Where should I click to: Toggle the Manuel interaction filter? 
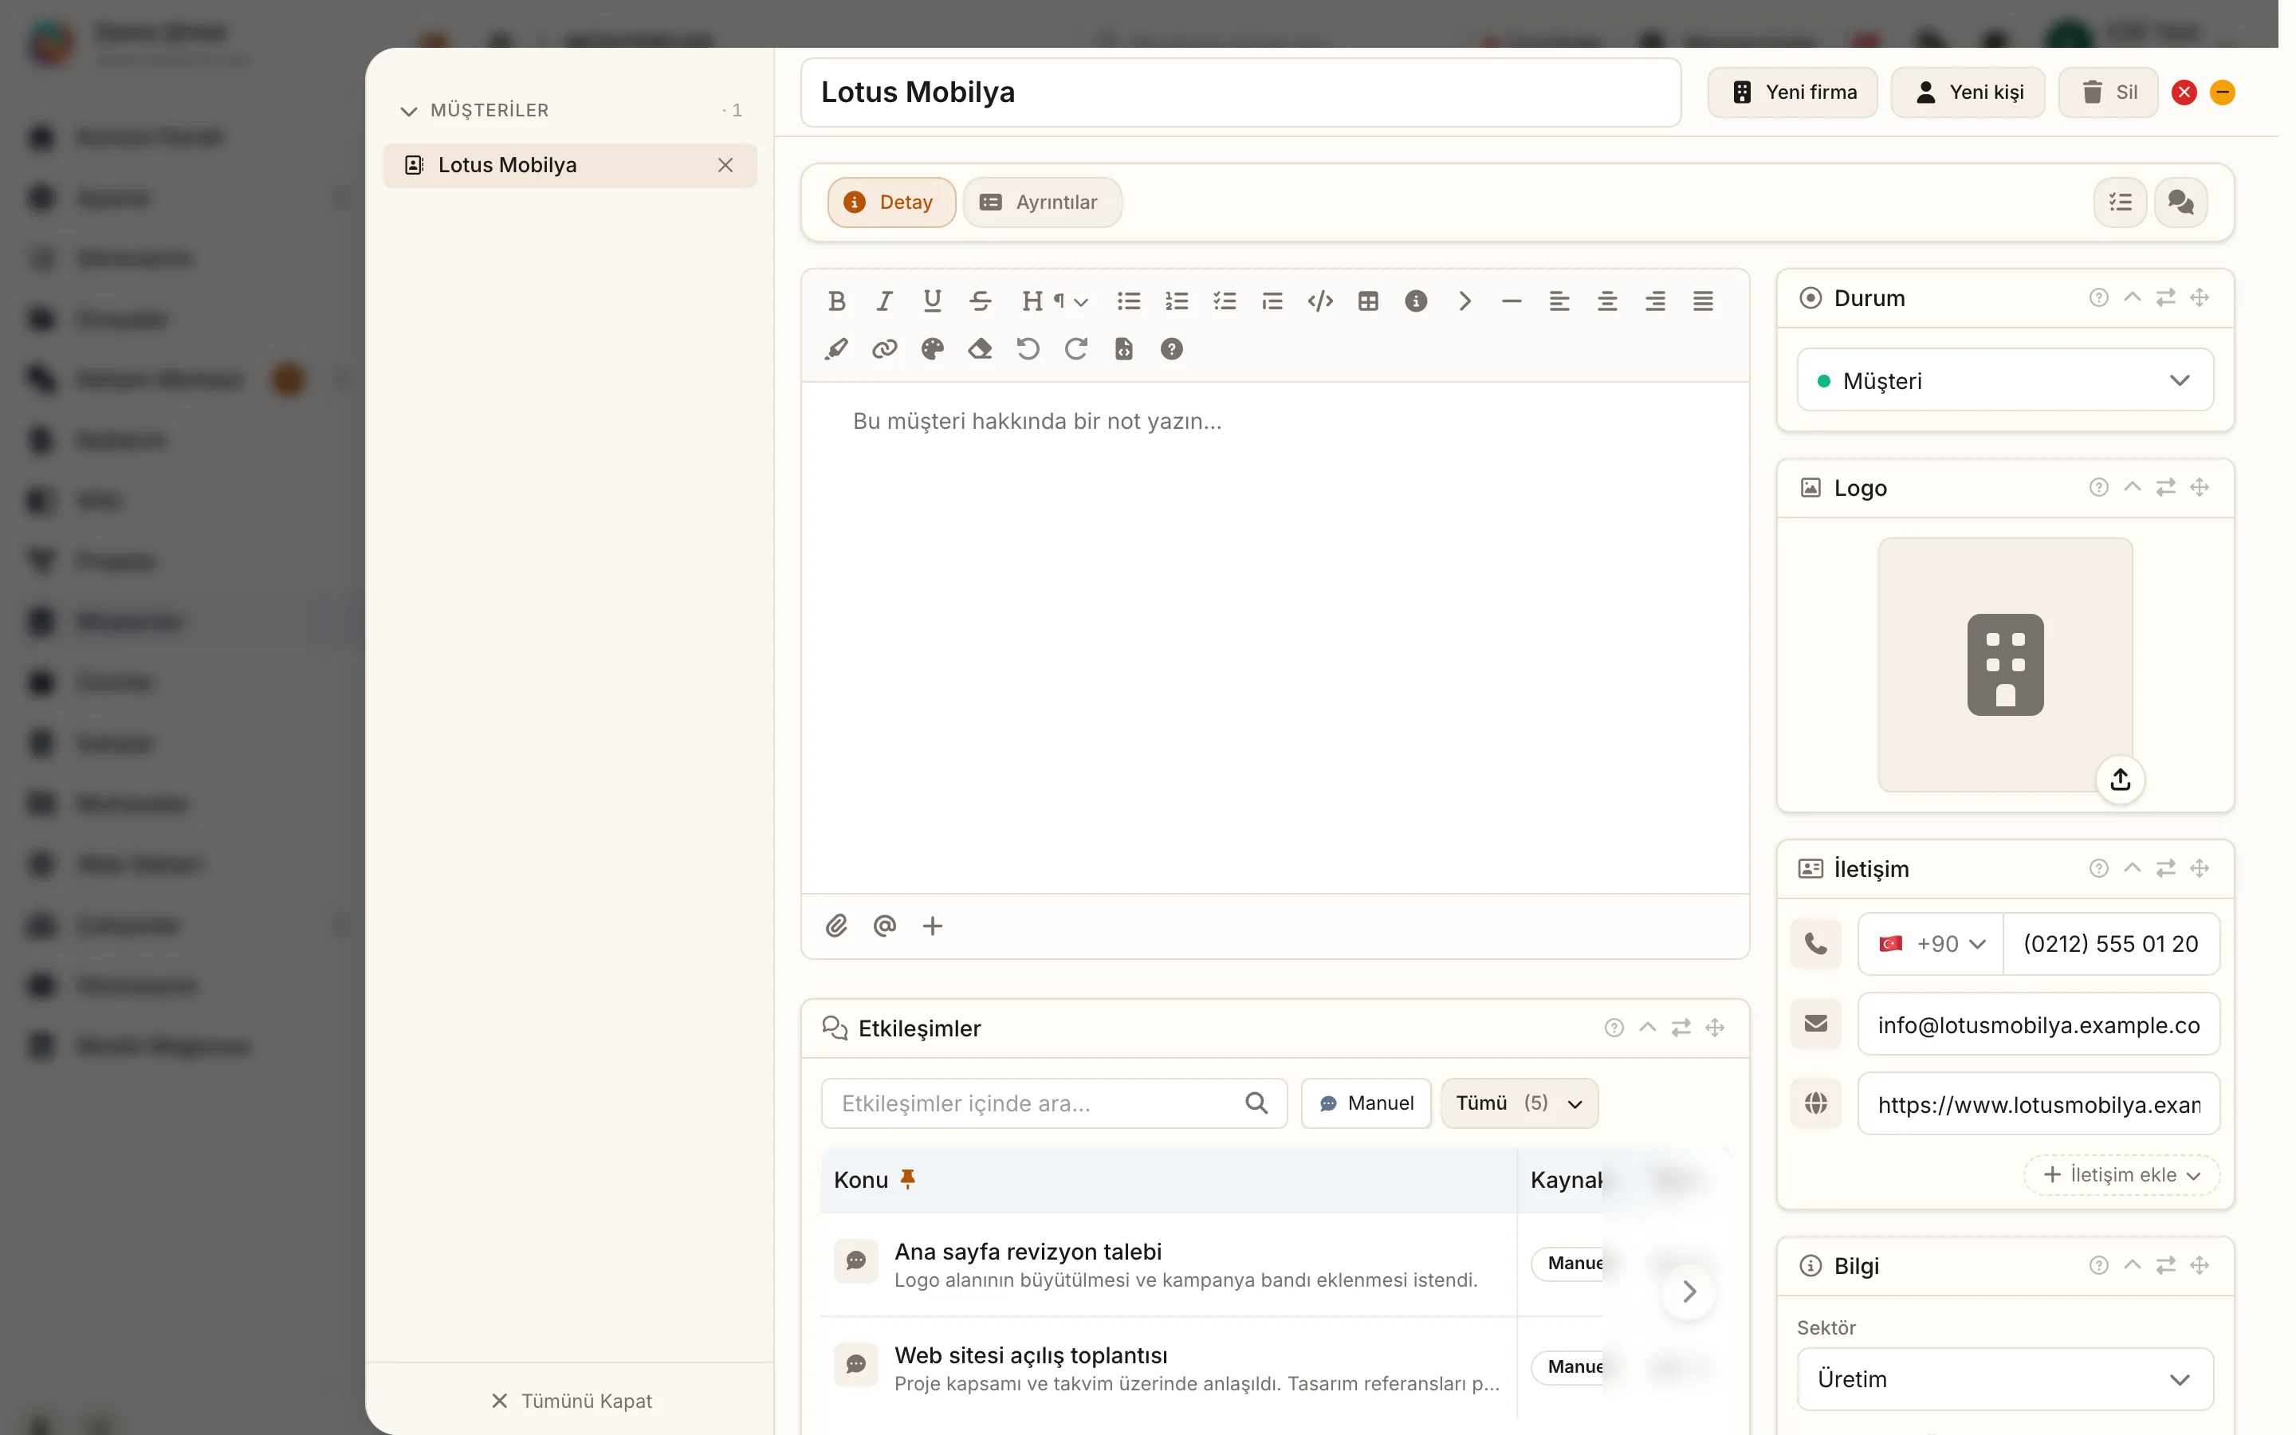tap(1366, 1103)
